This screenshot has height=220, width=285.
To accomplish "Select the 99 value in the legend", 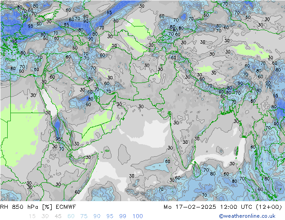I will pyautogui.click(x=123, y=216).
